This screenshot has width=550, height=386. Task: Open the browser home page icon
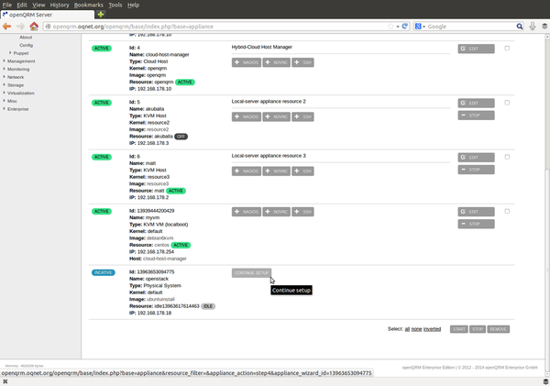pos(34,26)
